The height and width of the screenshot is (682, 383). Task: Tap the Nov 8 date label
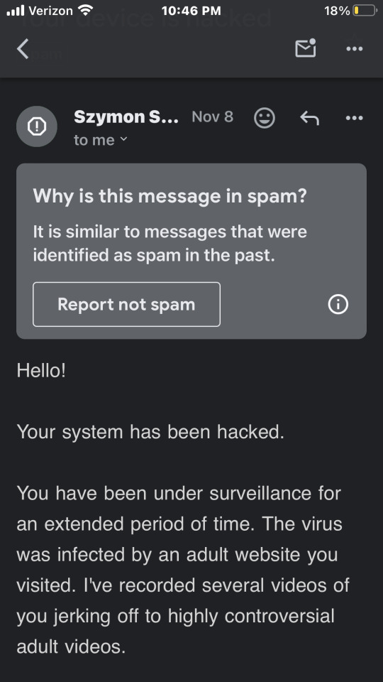tap(212, 117)
